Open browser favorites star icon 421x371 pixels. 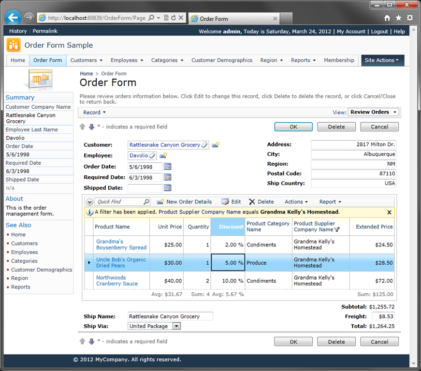(x=398, y=18)
